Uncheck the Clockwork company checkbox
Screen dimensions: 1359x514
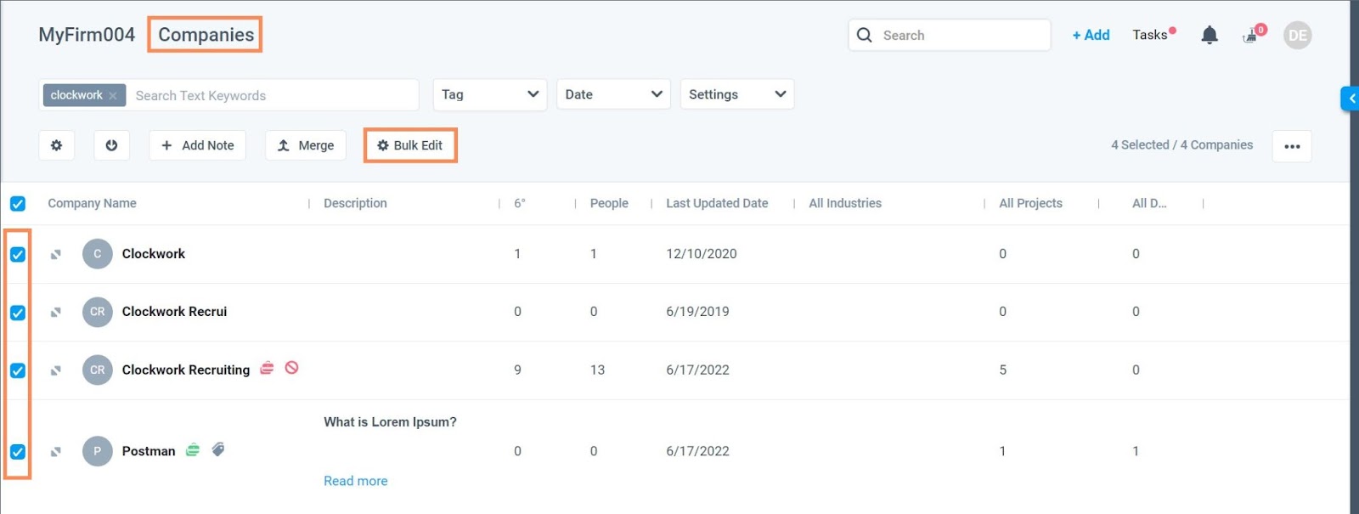[18, 254]
